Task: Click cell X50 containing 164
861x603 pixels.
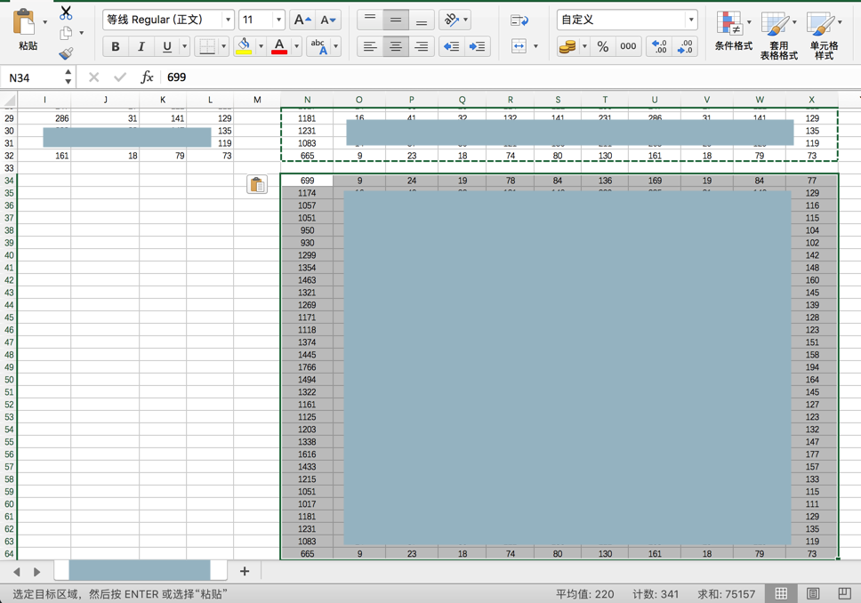Action: tap(811, 380)
